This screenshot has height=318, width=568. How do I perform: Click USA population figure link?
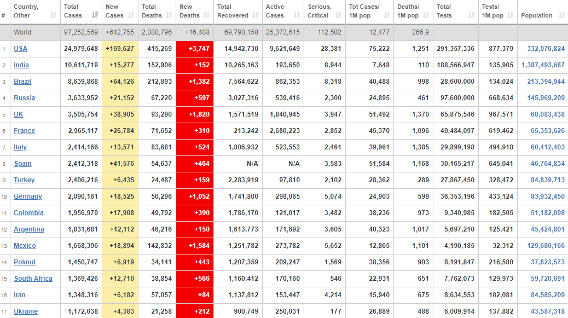546,49
